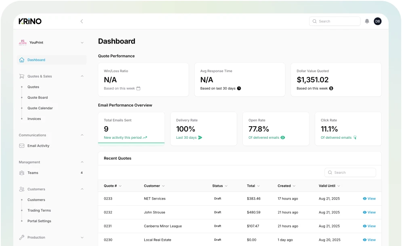Click the magnifier icon in Recent Quotes search

(x=330, y=173)
